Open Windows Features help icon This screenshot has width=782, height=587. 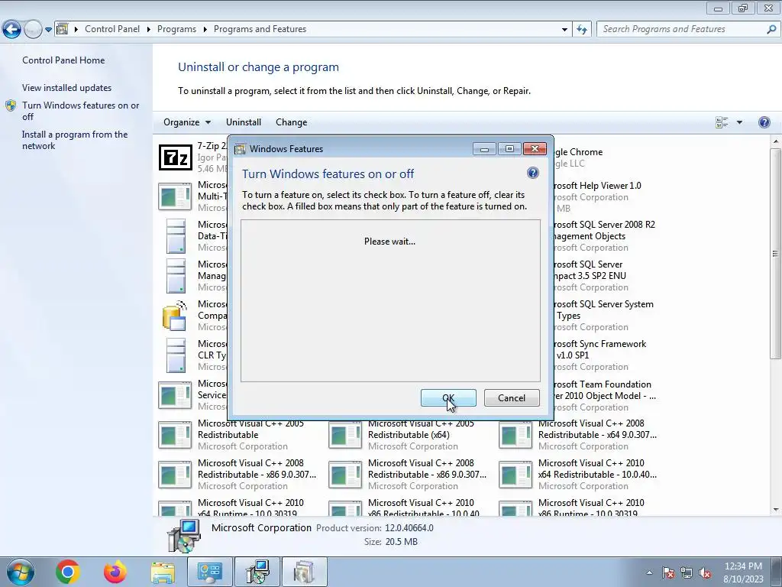pyautogui.click(x=532, y=174)
